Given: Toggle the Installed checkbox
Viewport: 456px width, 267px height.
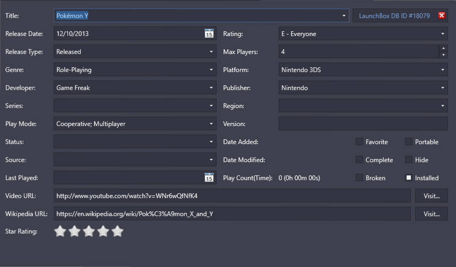Looking at the screenshot, I should 409,177.
